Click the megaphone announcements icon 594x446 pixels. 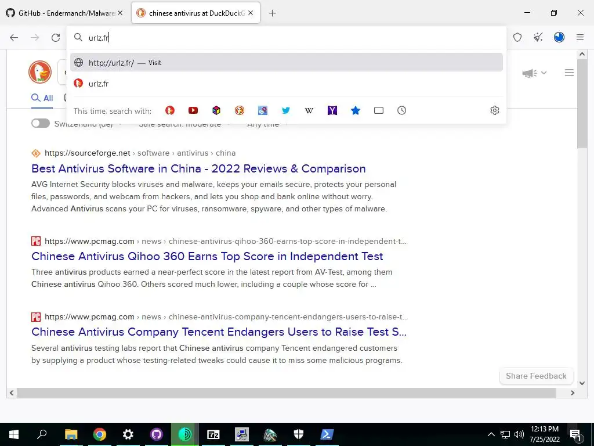(x=529, y=73)
